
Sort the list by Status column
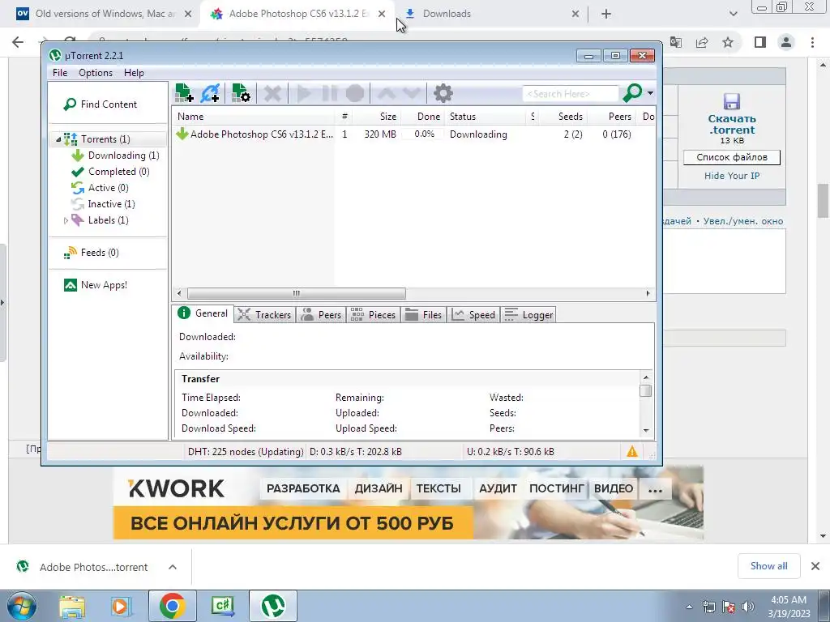pos(486,117)
